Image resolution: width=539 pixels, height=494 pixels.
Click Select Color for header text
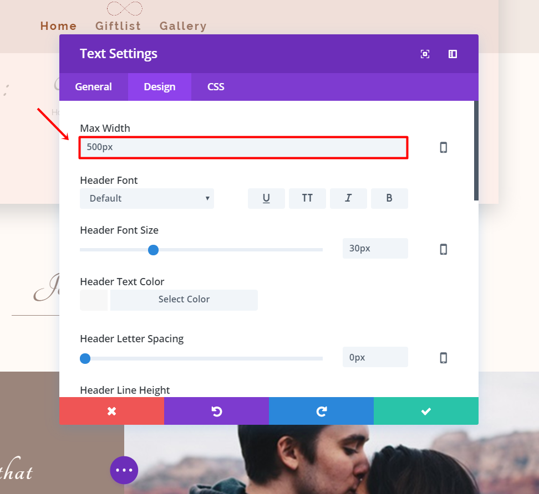184,300
